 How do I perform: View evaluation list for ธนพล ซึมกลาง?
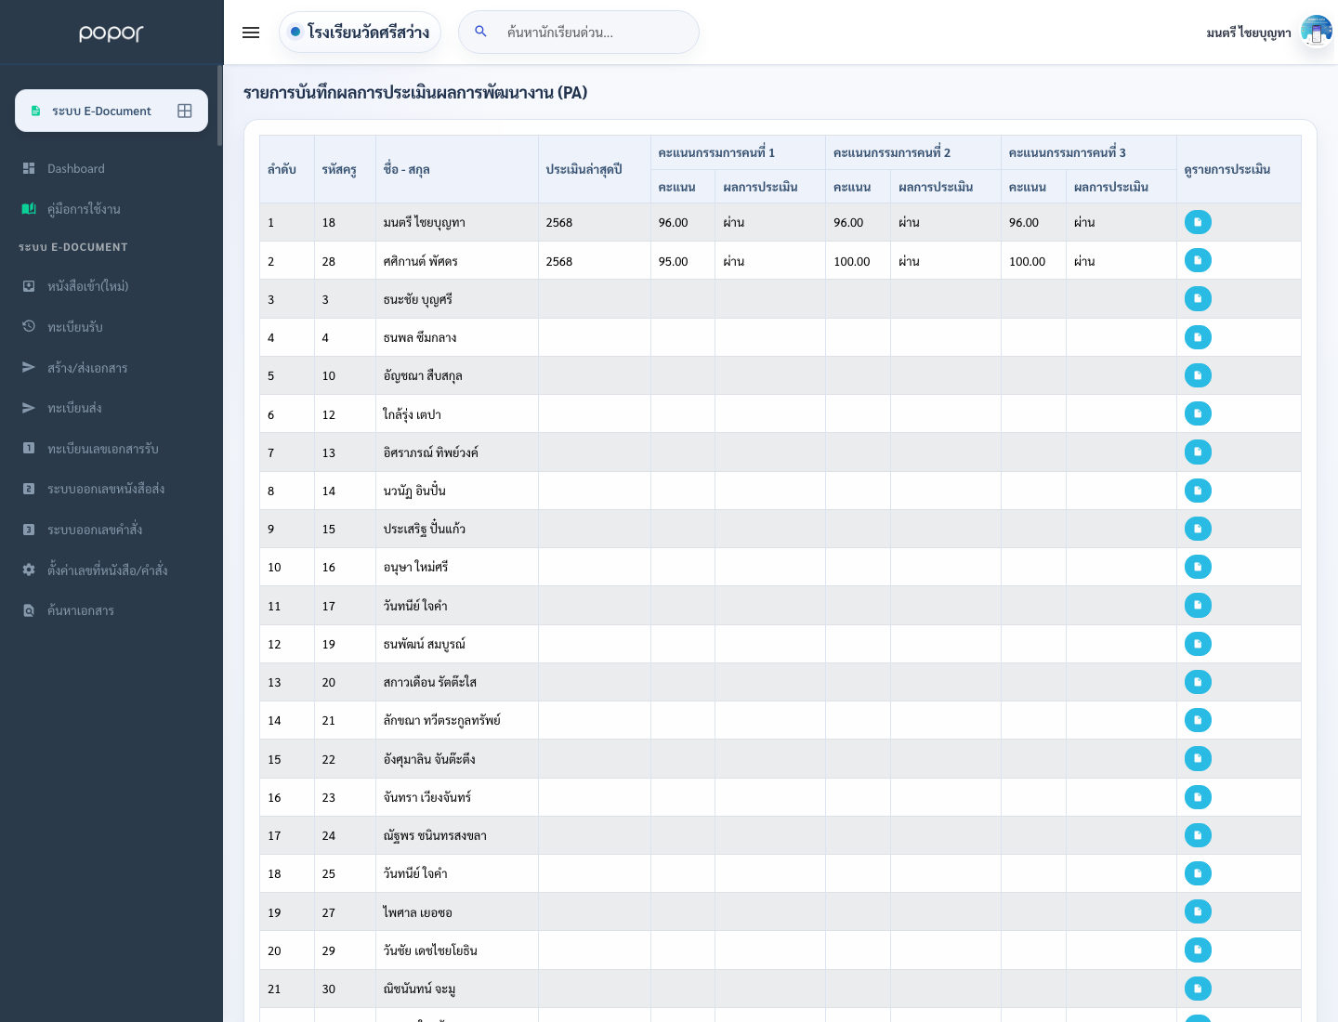click(x=1198, y=337)
